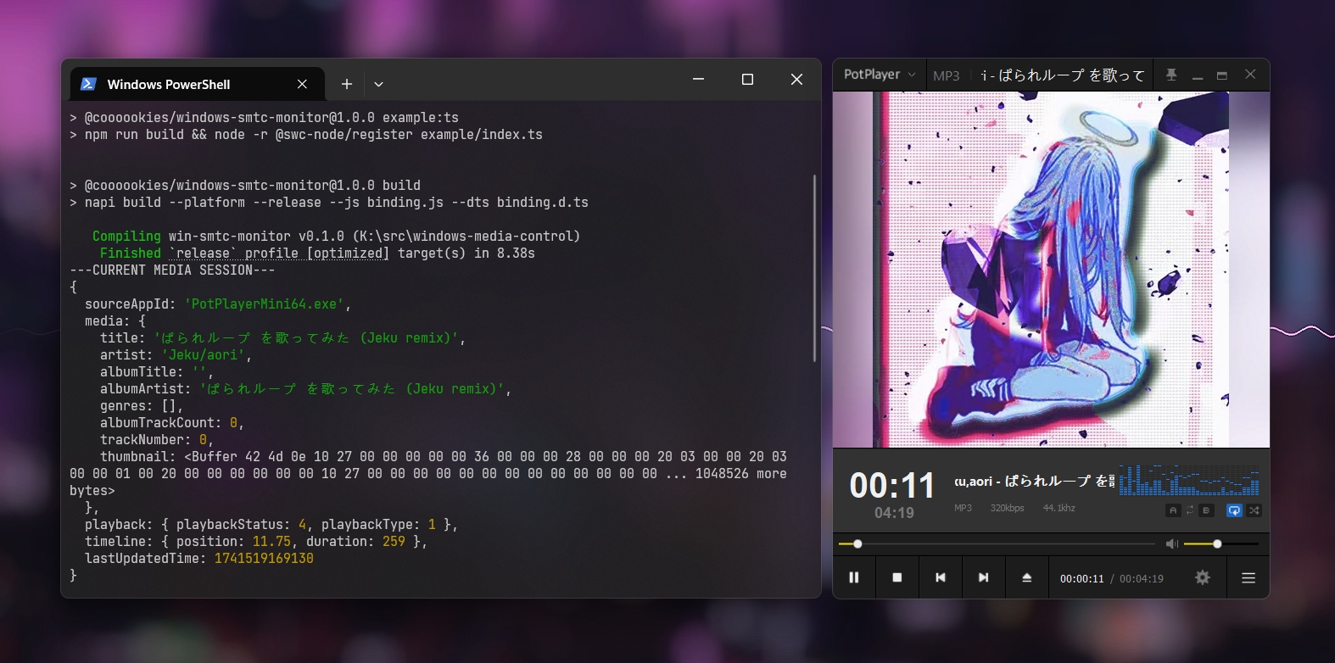Screen dimensions: 1335x663
Task: Click the 00:00:11 / 00:04:19 time display
Action: pos(1111,578)
